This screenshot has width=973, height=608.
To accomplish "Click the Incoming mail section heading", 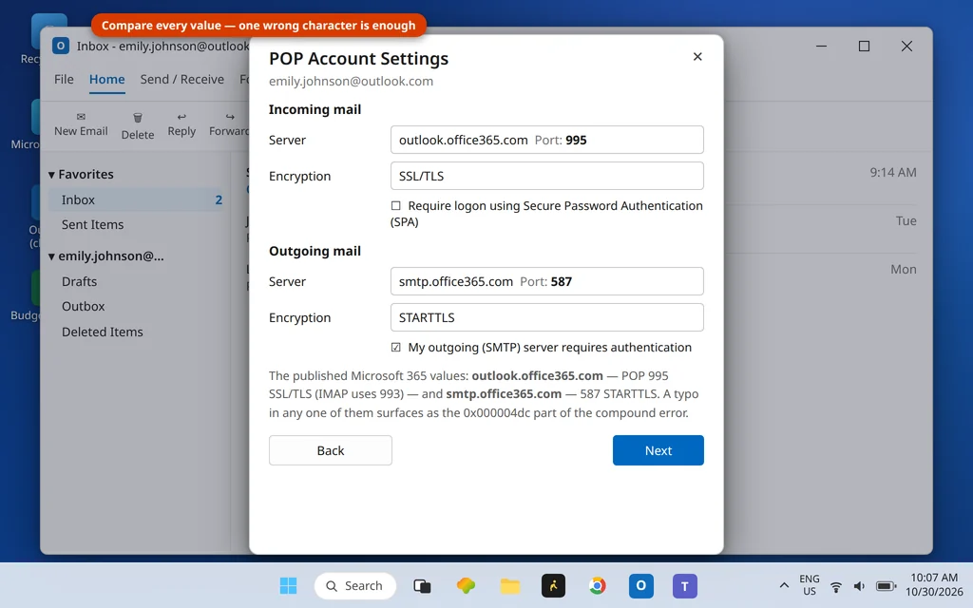I will pos(315,109).
